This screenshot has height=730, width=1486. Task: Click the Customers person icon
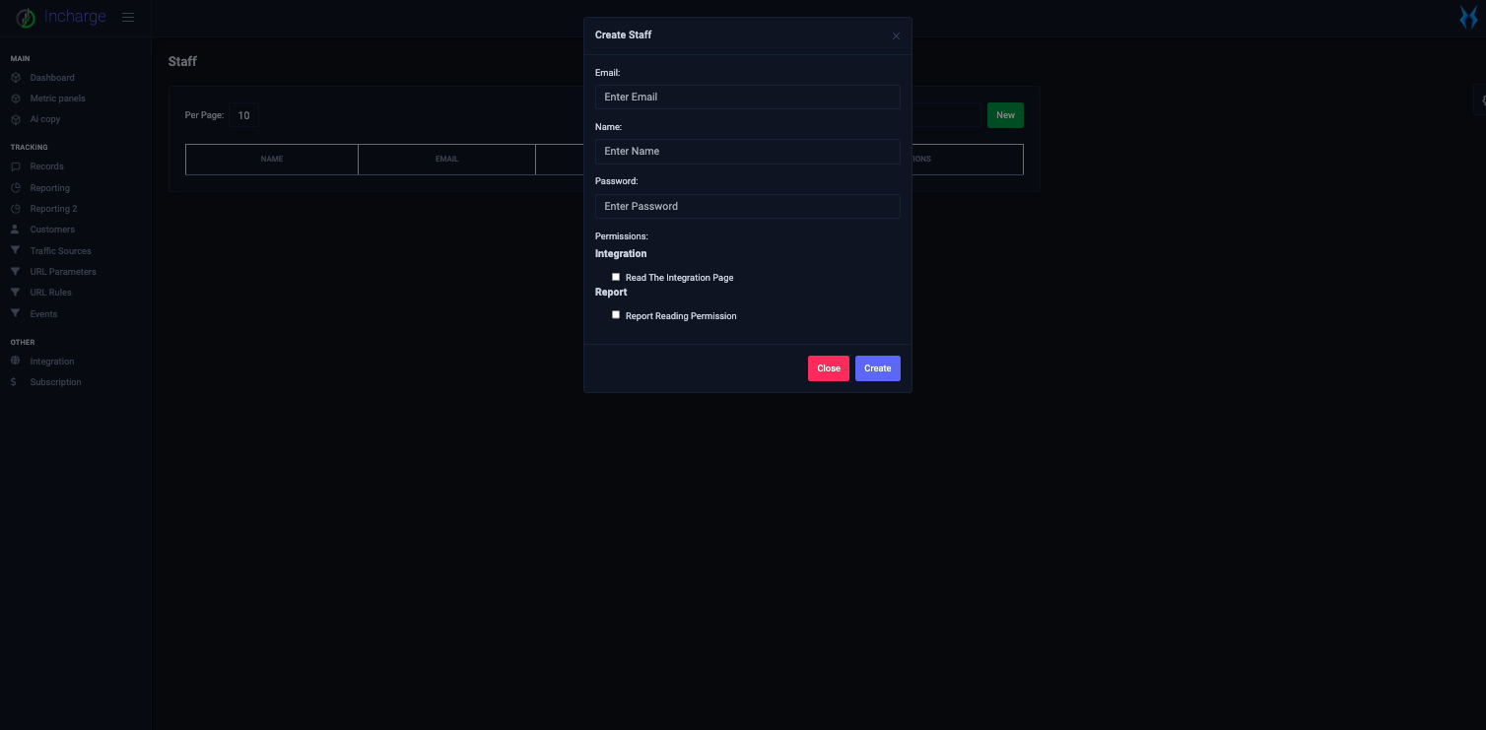pyautogui.click(x=16, y=230)
